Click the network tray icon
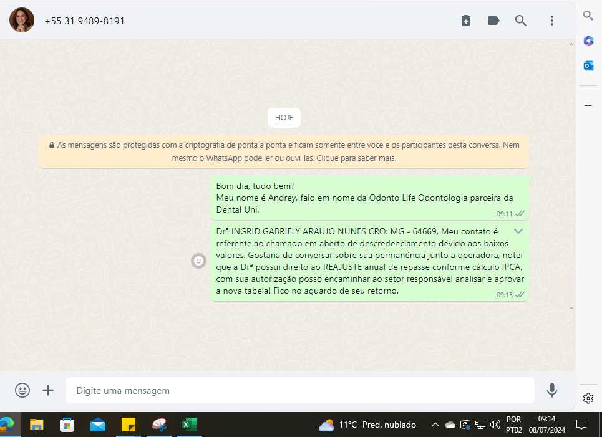The height and width of the screenshot is (437, 602). click(x=480, y=425)
